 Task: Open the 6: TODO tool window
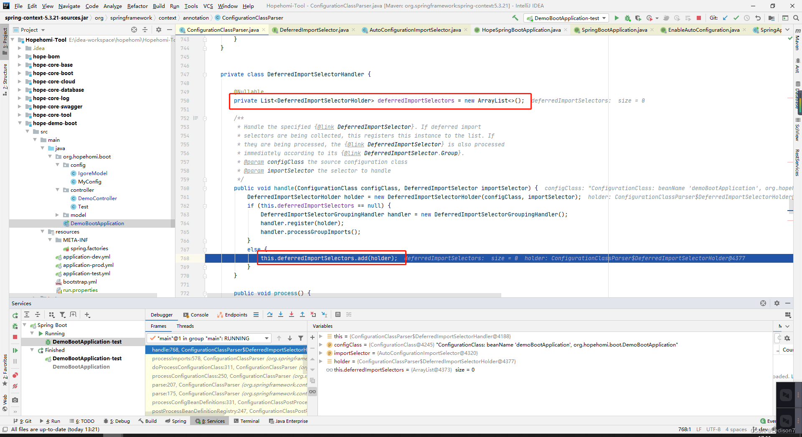click(82, 421)
